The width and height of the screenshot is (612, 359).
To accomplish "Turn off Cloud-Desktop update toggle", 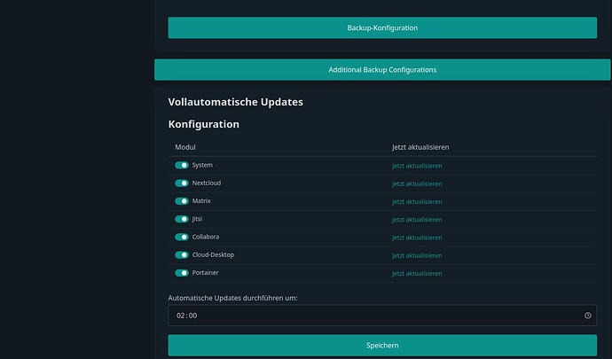I will (182, 255).
